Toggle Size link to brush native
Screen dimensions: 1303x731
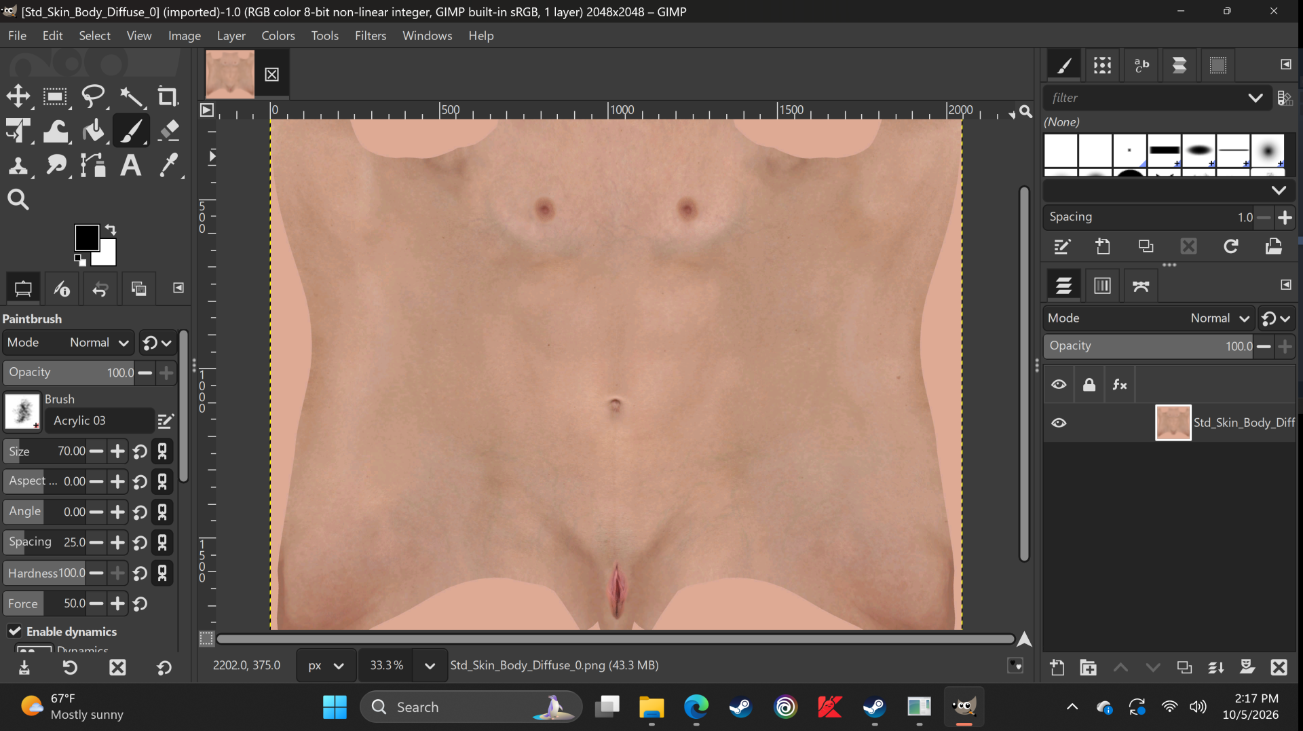(162, 451)
